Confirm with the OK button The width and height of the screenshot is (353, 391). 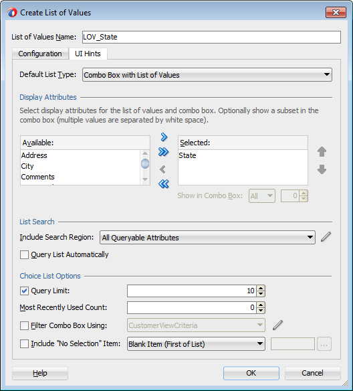[x=251, y=373]
